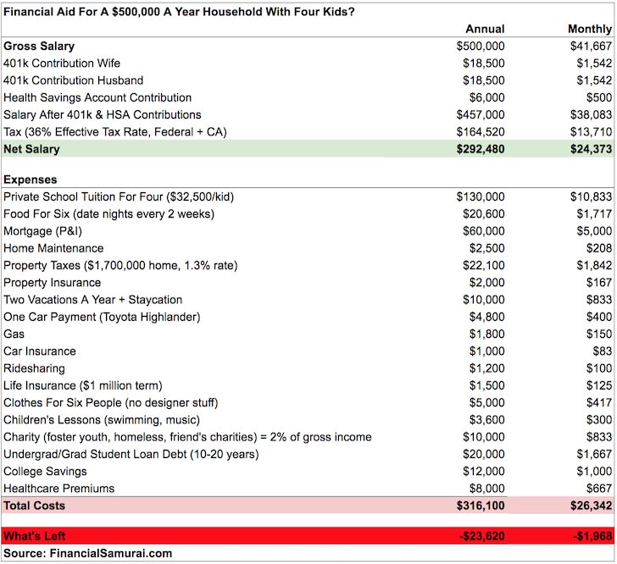Image resolution: width=617 pixels, height=564 pixels.
Task: Click the College Savings monthly value $1,000
Action: click(594, 471)
